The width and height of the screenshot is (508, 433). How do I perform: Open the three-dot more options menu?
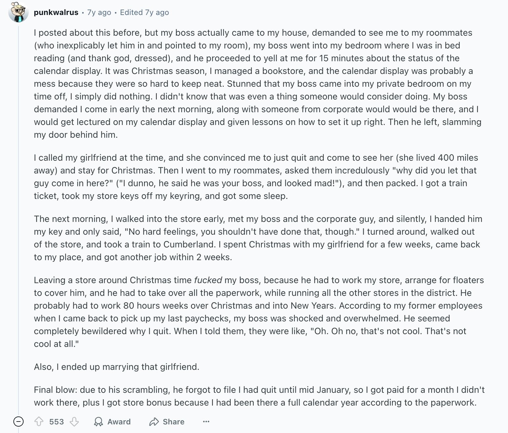(206, 422)
